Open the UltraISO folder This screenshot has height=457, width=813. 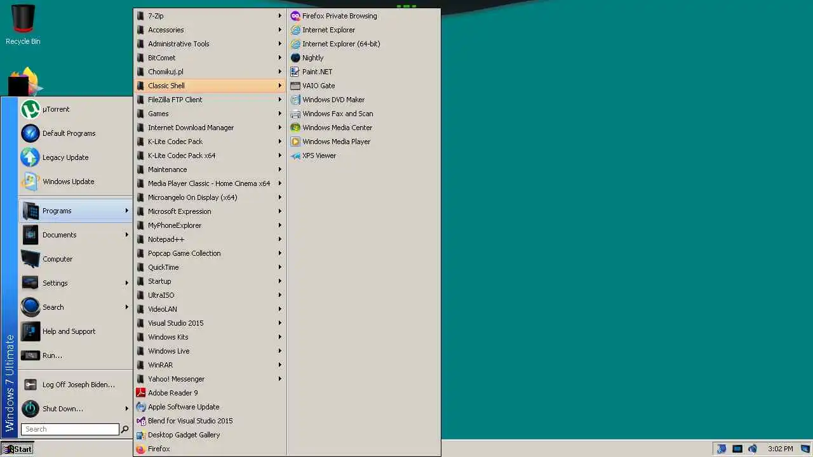(x=210, y=295)
